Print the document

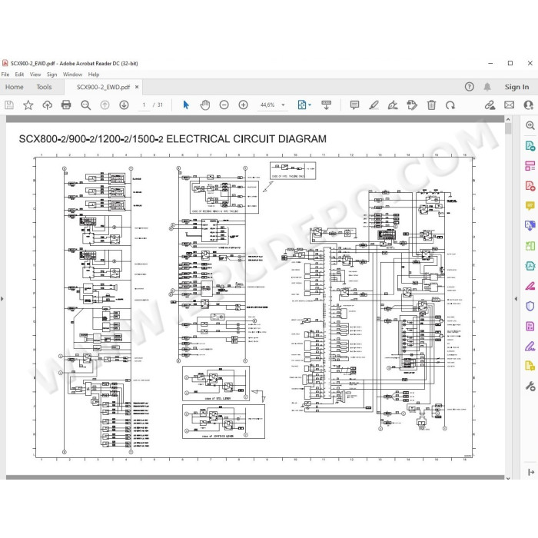pos(66,105)
